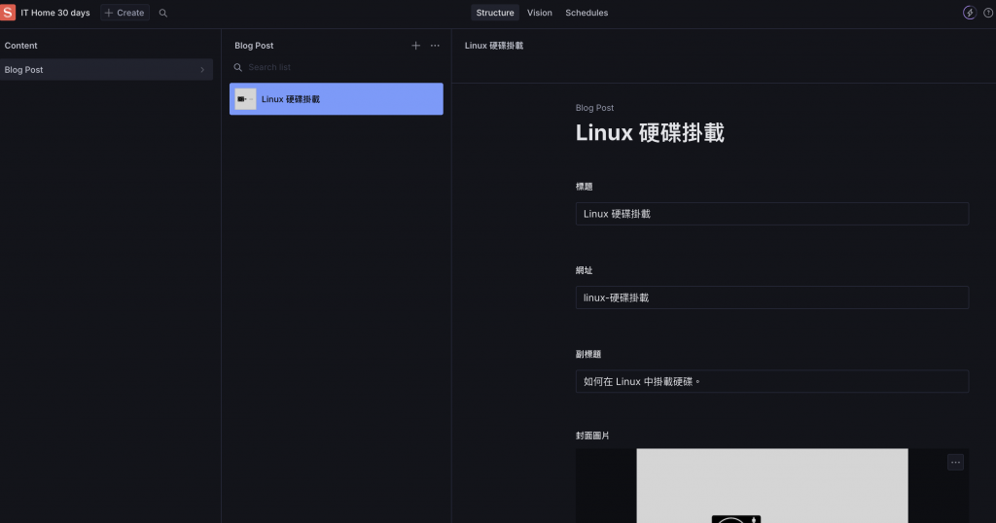Click Blog Post type label above heading
The height and width of the screenshot is (523, 996).
pos(594,108)
